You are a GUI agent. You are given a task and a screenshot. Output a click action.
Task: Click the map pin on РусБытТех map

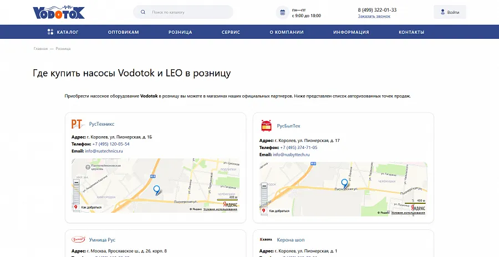(x=344, y=183)
